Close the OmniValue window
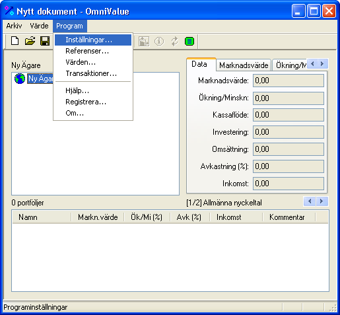The width and height of the screenshot is (340, 315). point(329,11)
